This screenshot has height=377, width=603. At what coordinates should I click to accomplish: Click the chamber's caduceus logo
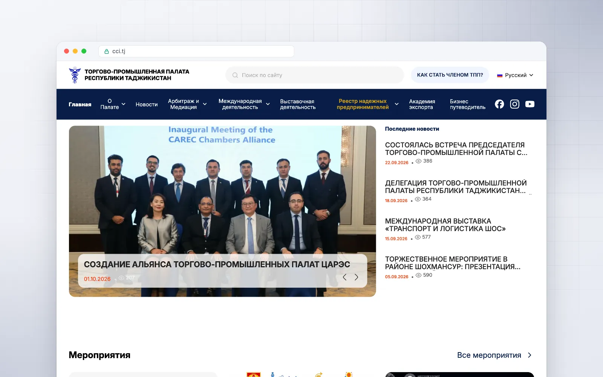[x=75, y=75]
